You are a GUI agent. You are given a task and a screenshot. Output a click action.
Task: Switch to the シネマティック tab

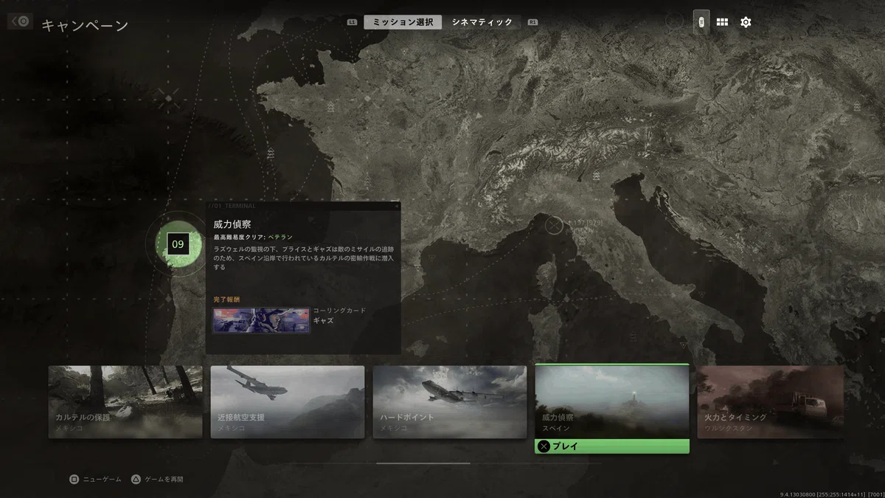coord(482,22)
